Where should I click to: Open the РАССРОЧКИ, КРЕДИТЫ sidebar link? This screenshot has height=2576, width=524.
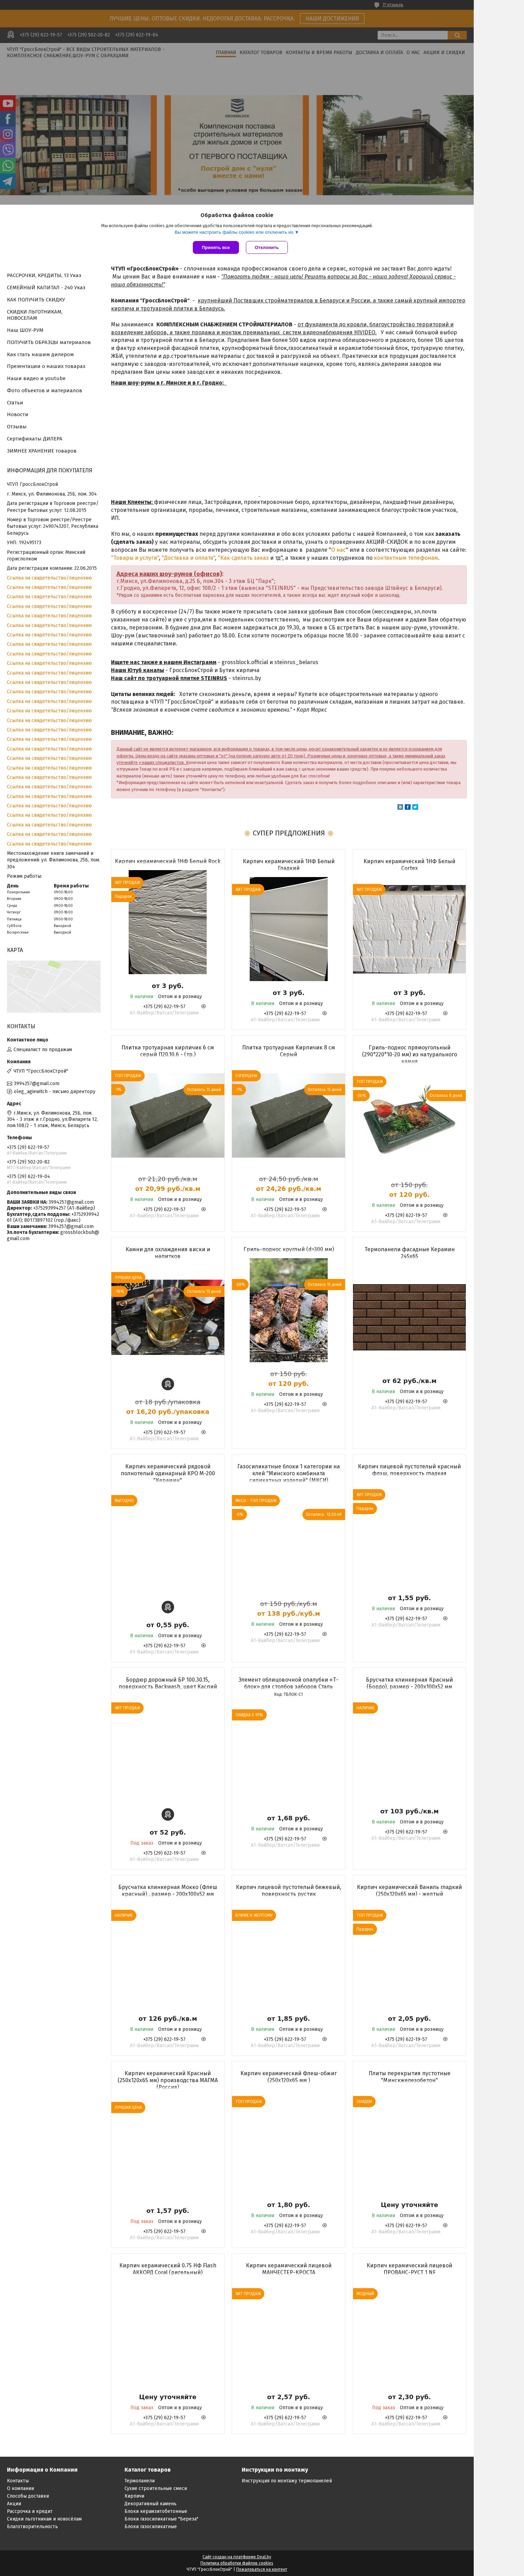tap(44, 275)
